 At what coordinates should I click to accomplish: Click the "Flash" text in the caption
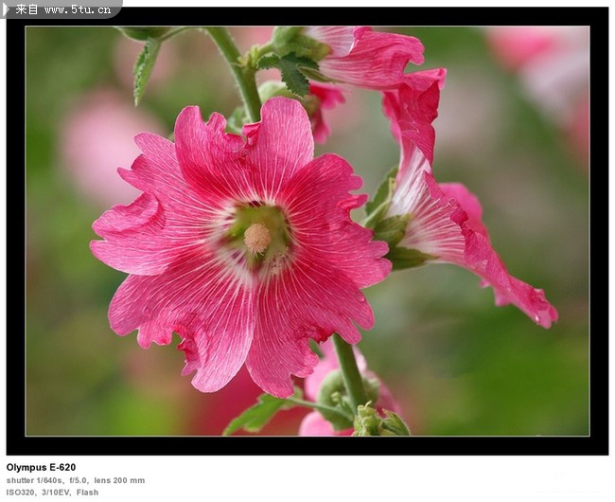[x=87, y=493]
